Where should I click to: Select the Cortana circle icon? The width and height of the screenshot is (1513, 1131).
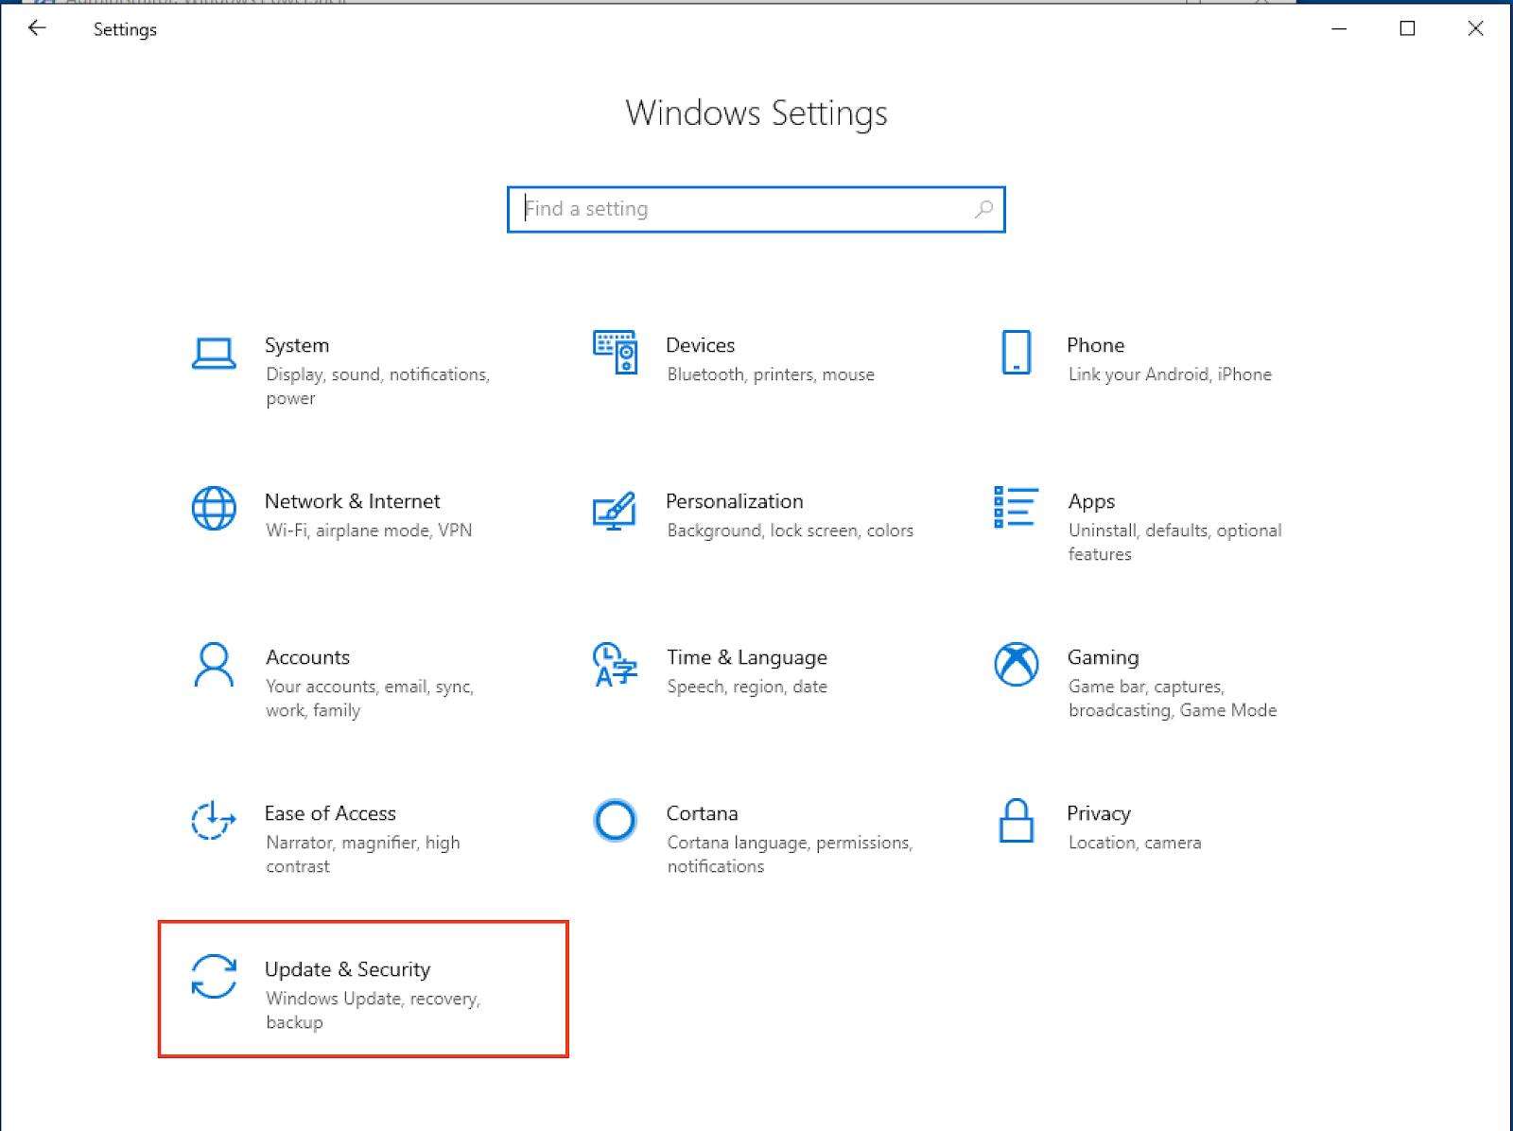[615, 821]
